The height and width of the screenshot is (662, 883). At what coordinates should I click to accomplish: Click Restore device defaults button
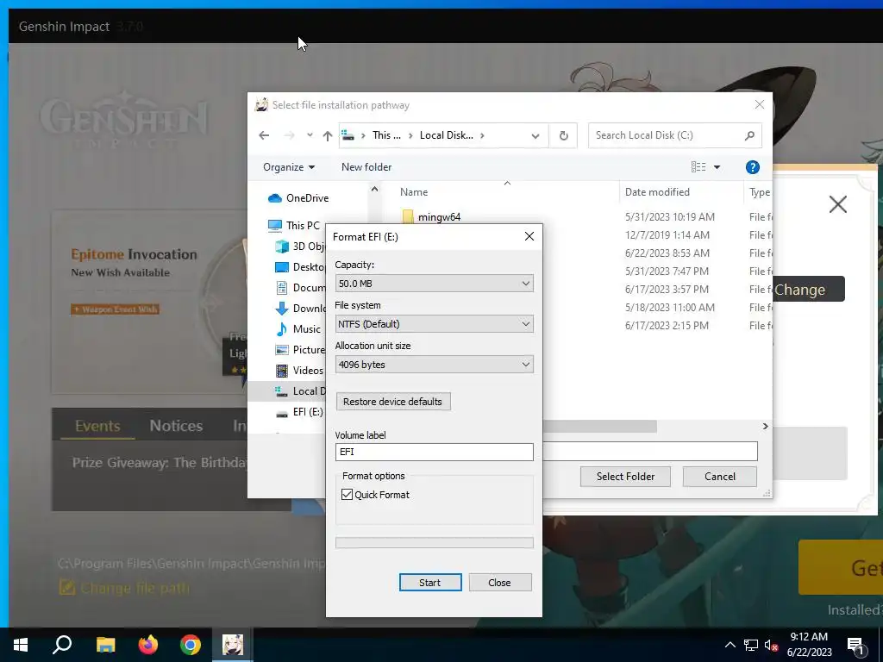pyautogui.click(x=393, y=402)
